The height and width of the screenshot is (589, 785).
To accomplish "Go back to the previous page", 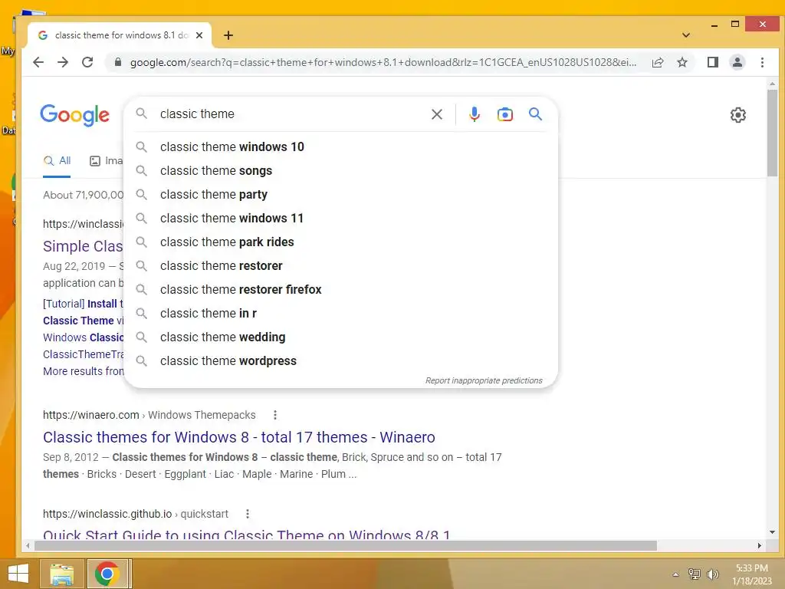I will [x=38, y=62].
